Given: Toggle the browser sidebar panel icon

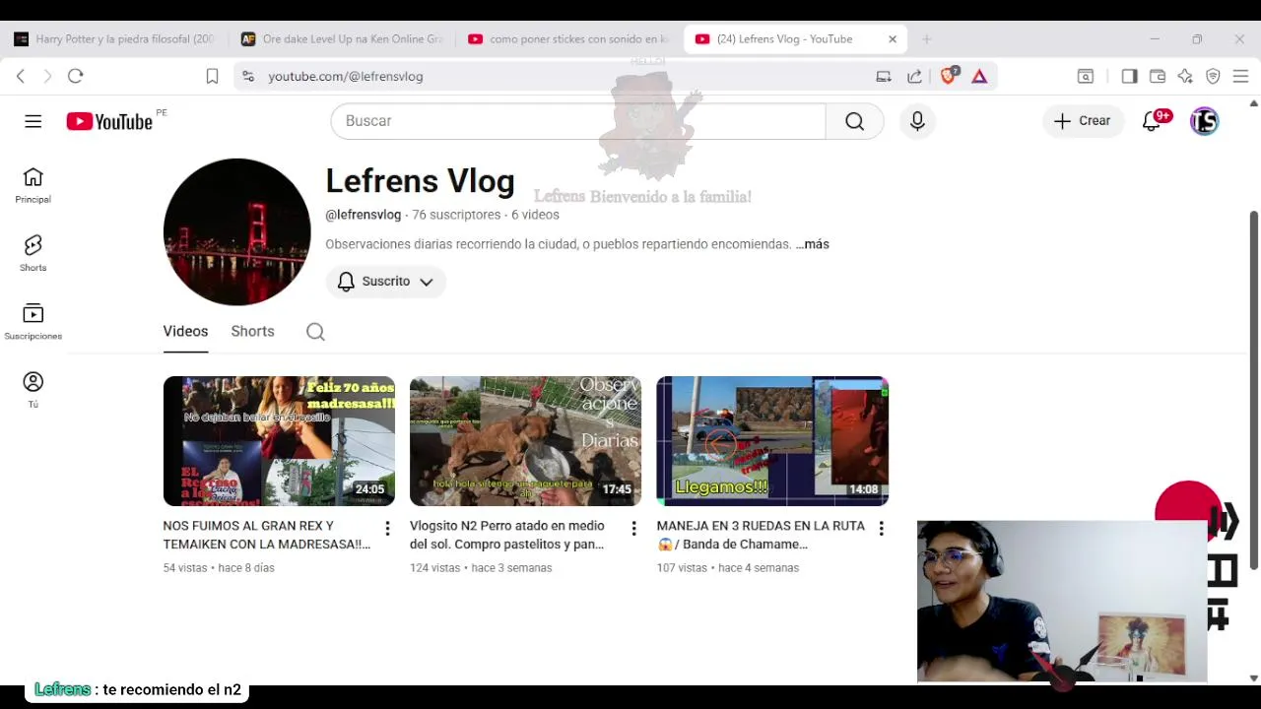Looking at the screenshot, I should point(1129,76).
